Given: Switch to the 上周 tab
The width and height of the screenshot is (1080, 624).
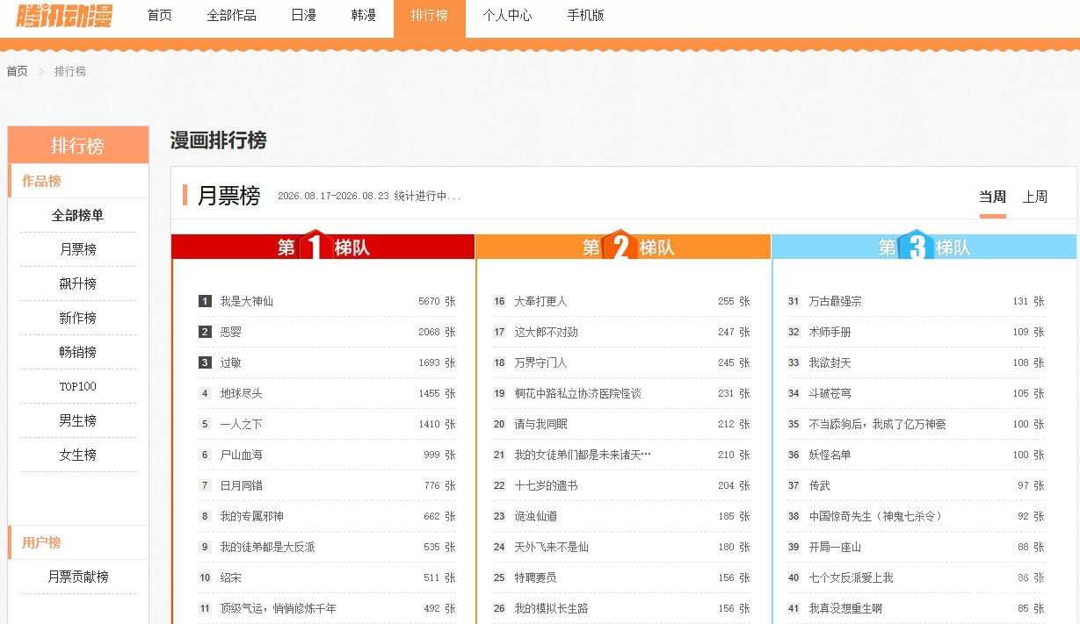Looking at the screenshot, I should click(x=1035, y=197).
